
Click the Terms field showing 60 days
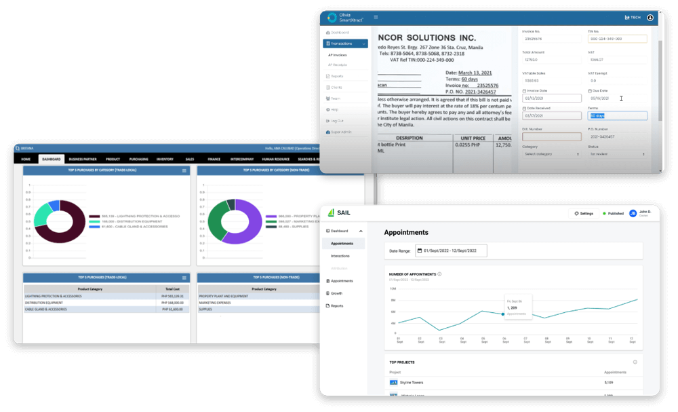pyautogui.click(x=618, y=116)
